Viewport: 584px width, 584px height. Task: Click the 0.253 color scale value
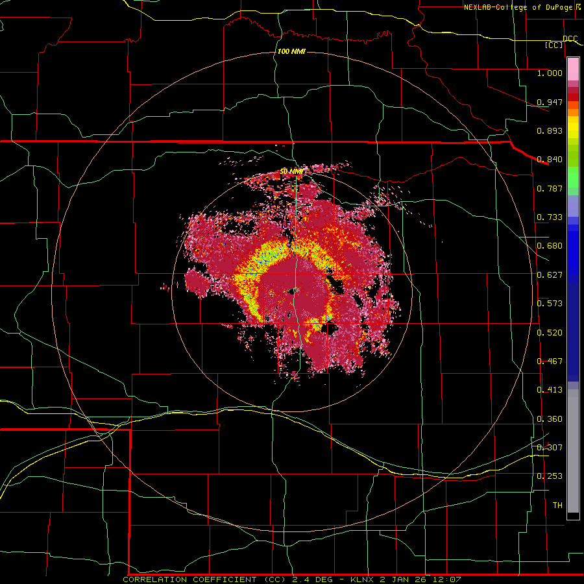pyautogui.click(x=550, y=476)
